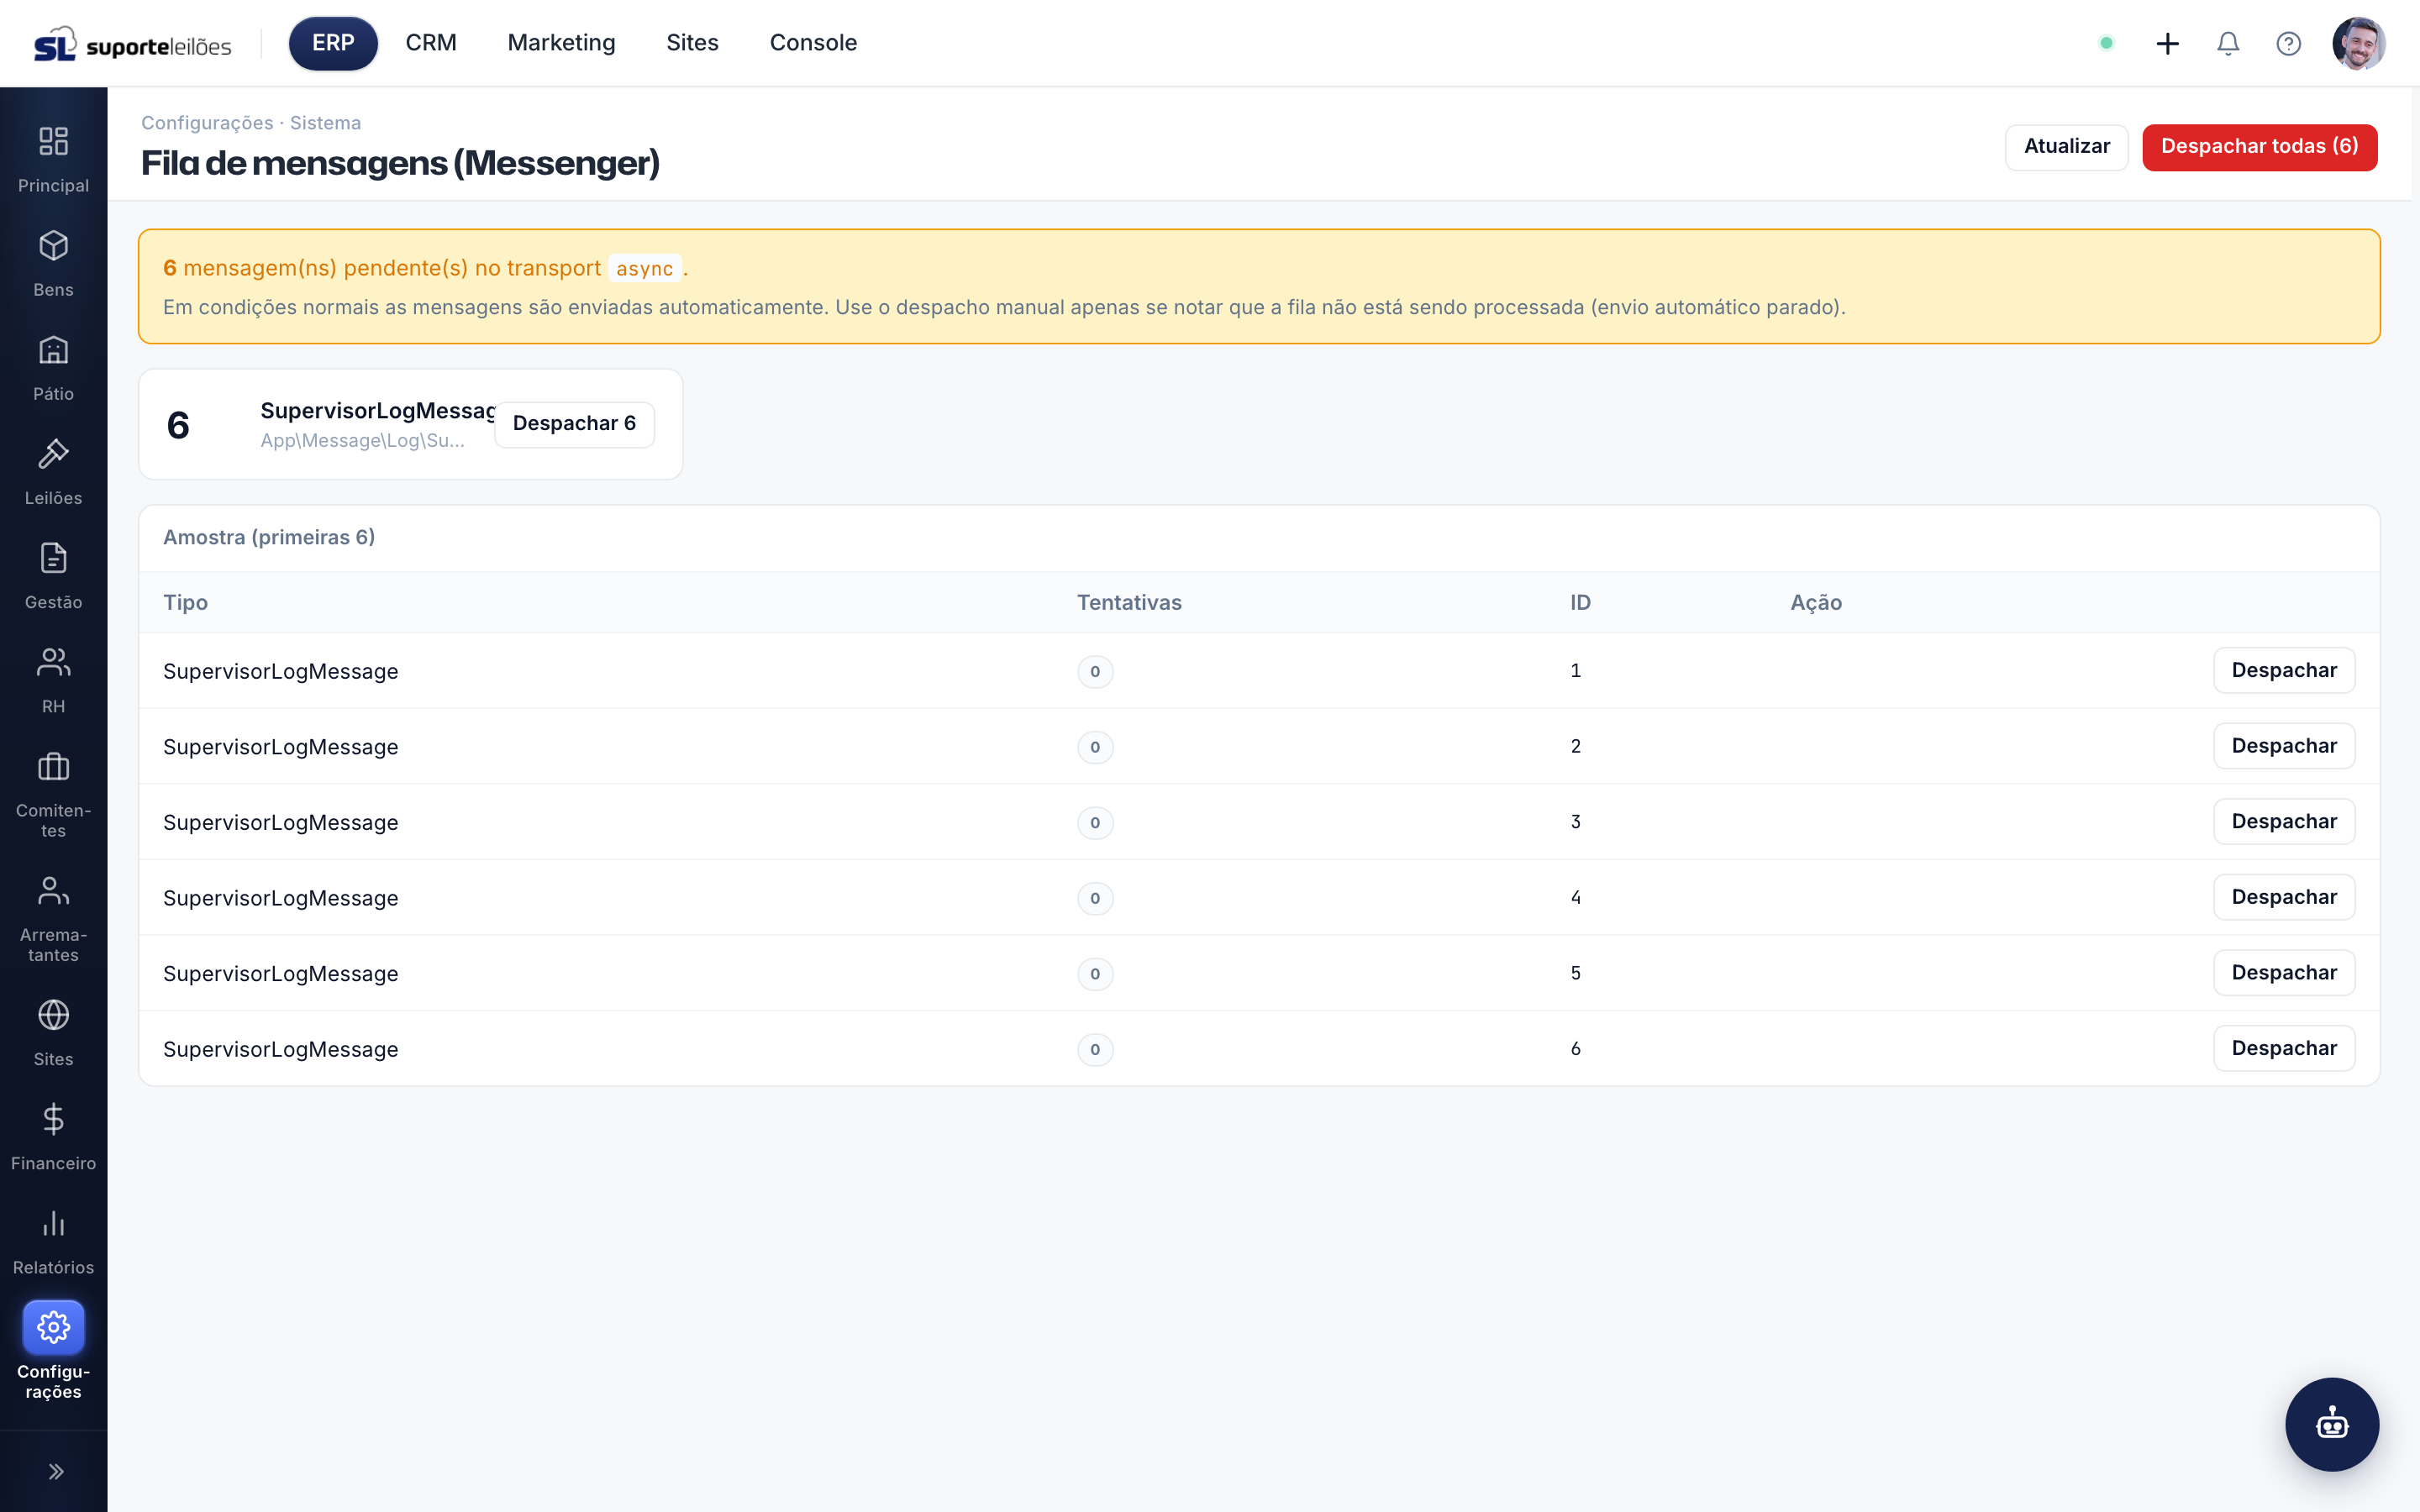
Task: Go to Pátio in sidebar
Action: tap(53, 368)
